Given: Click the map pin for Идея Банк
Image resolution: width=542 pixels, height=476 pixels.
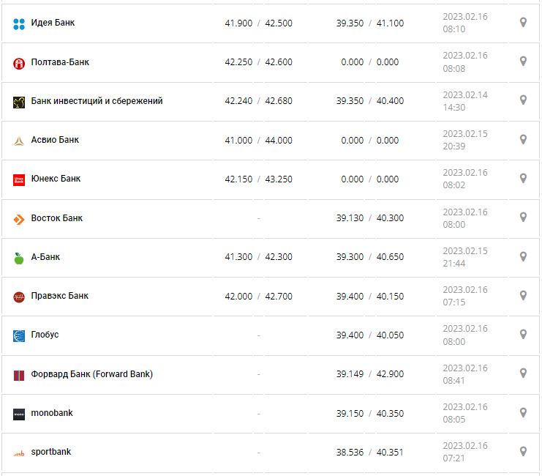Looking at the screenshot, I should pyautogui.click(x=523, y=23).
